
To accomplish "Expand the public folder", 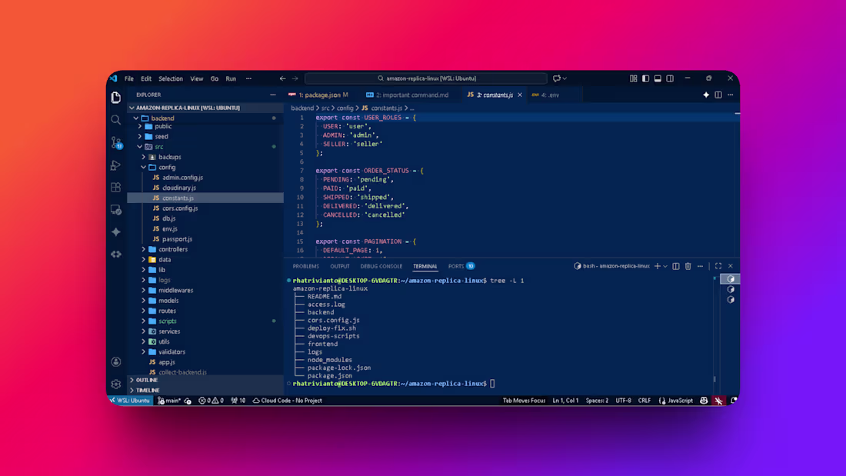I will coord(140,126).
